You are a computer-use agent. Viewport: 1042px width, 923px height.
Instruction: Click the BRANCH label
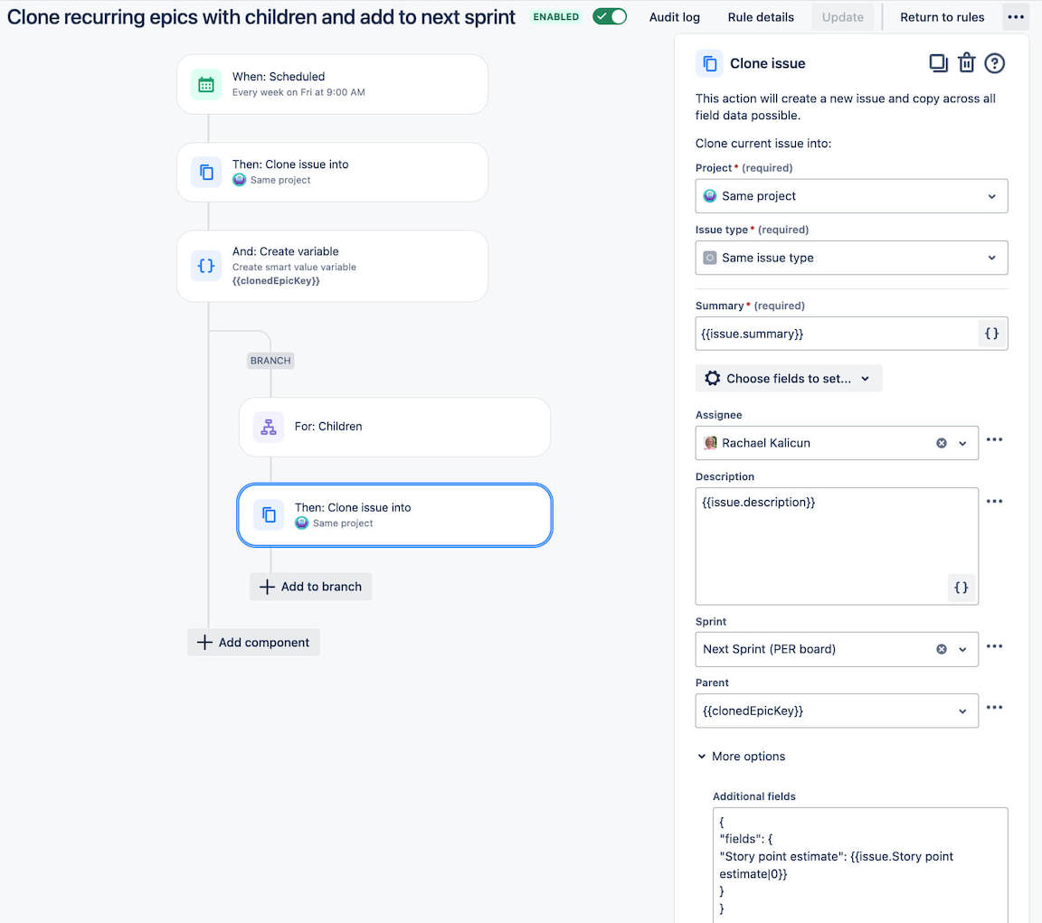(x=270, y=361)
